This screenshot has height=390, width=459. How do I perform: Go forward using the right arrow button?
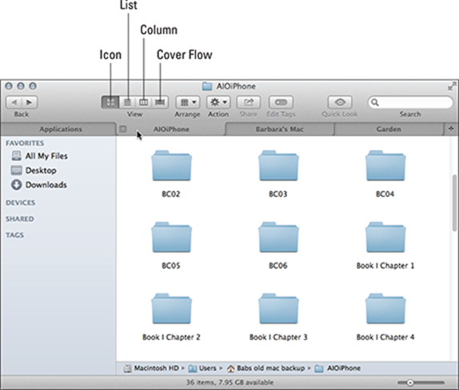[x=30, y=103]
